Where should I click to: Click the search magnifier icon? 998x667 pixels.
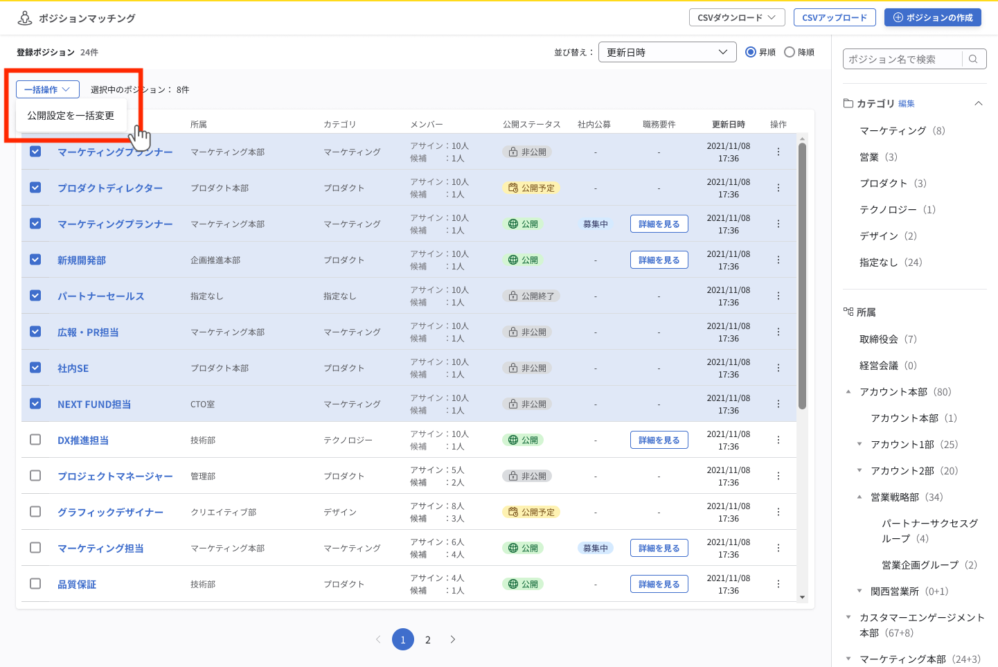click(972, 59)
